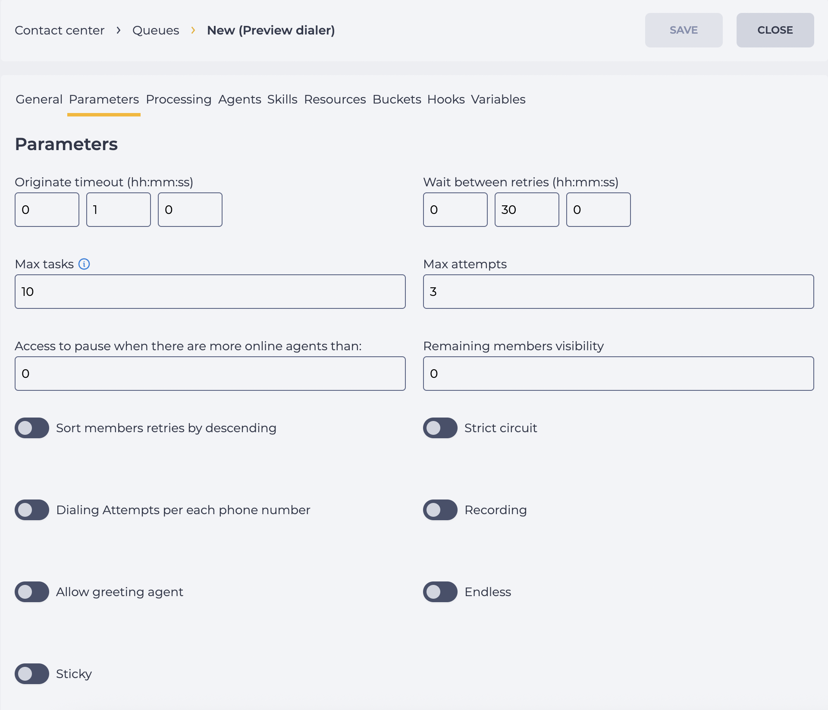Open the Agents tab

(x=240, y=99)
